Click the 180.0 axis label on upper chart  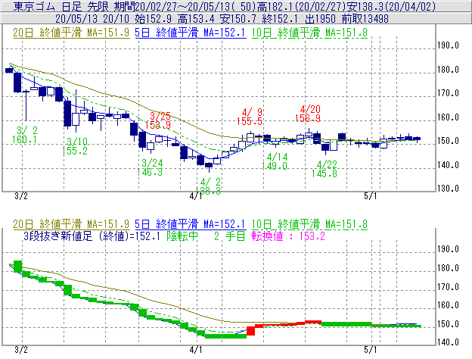pos(448,70)
